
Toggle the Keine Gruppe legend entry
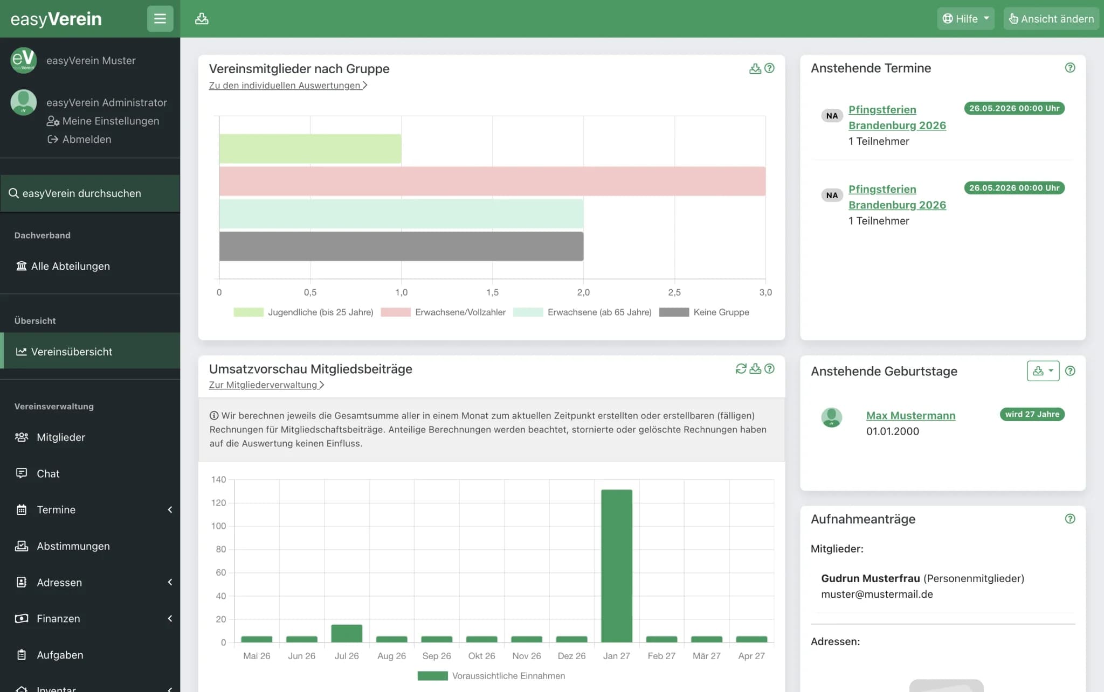coord(704,312)
